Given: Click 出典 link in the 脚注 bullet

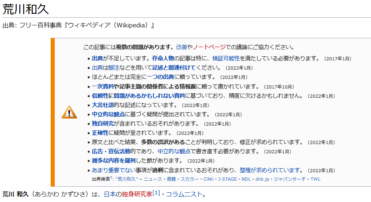Looking at the screenshot, I should point(97,68).
